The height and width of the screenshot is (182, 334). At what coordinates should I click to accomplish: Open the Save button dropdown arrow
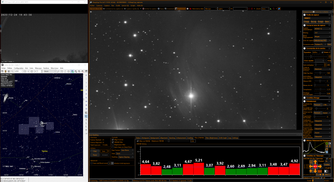pos(108,151)
